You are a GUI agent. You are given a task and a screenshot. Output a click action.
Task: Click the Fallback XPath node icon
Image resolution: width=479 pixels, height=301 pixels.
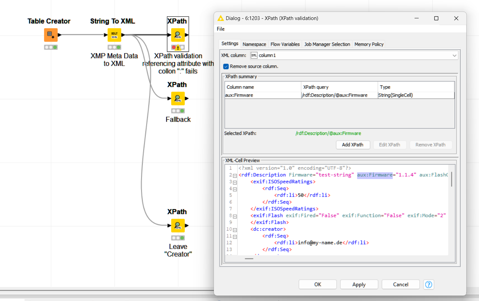(x=178, y=99)
